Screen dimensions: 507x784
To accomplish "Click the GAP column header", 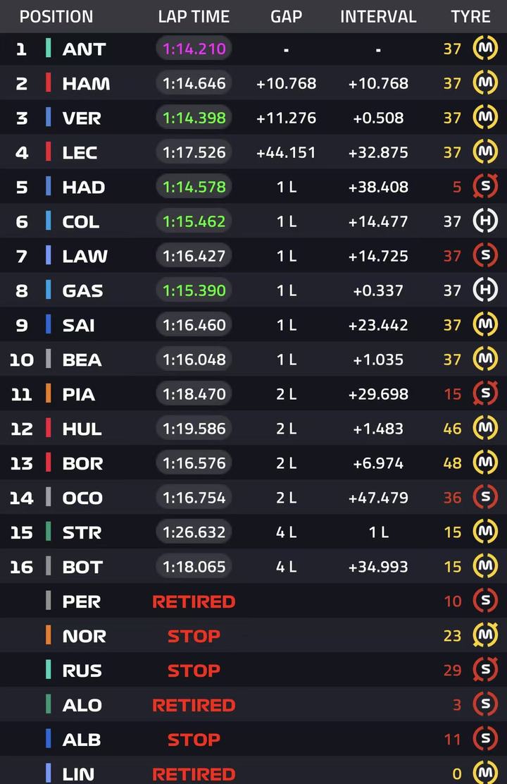I will 286,16.
